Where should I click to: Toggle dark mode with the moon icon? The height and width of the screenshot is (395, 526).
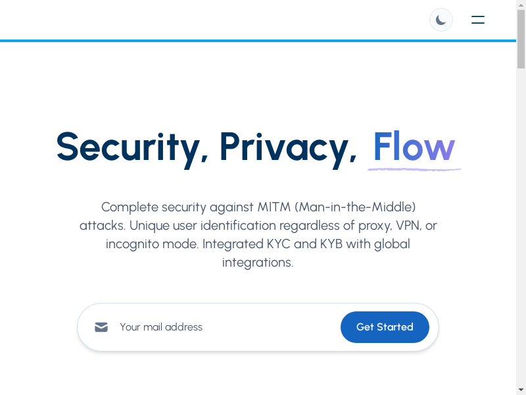point(441,20)
